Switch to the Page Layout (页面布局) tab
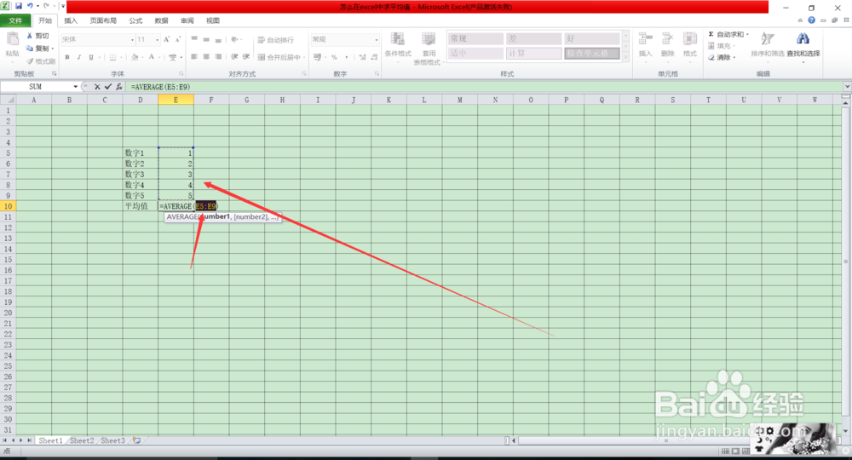Screen dimensions: 852x460 coord(103,20)
